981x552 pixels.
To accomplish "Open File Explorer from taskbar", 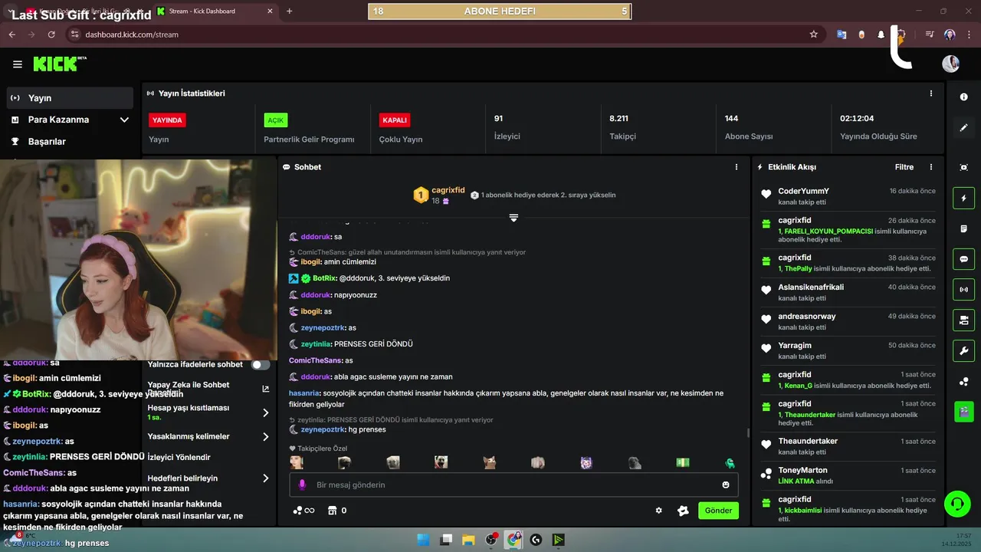I will 468,540.
